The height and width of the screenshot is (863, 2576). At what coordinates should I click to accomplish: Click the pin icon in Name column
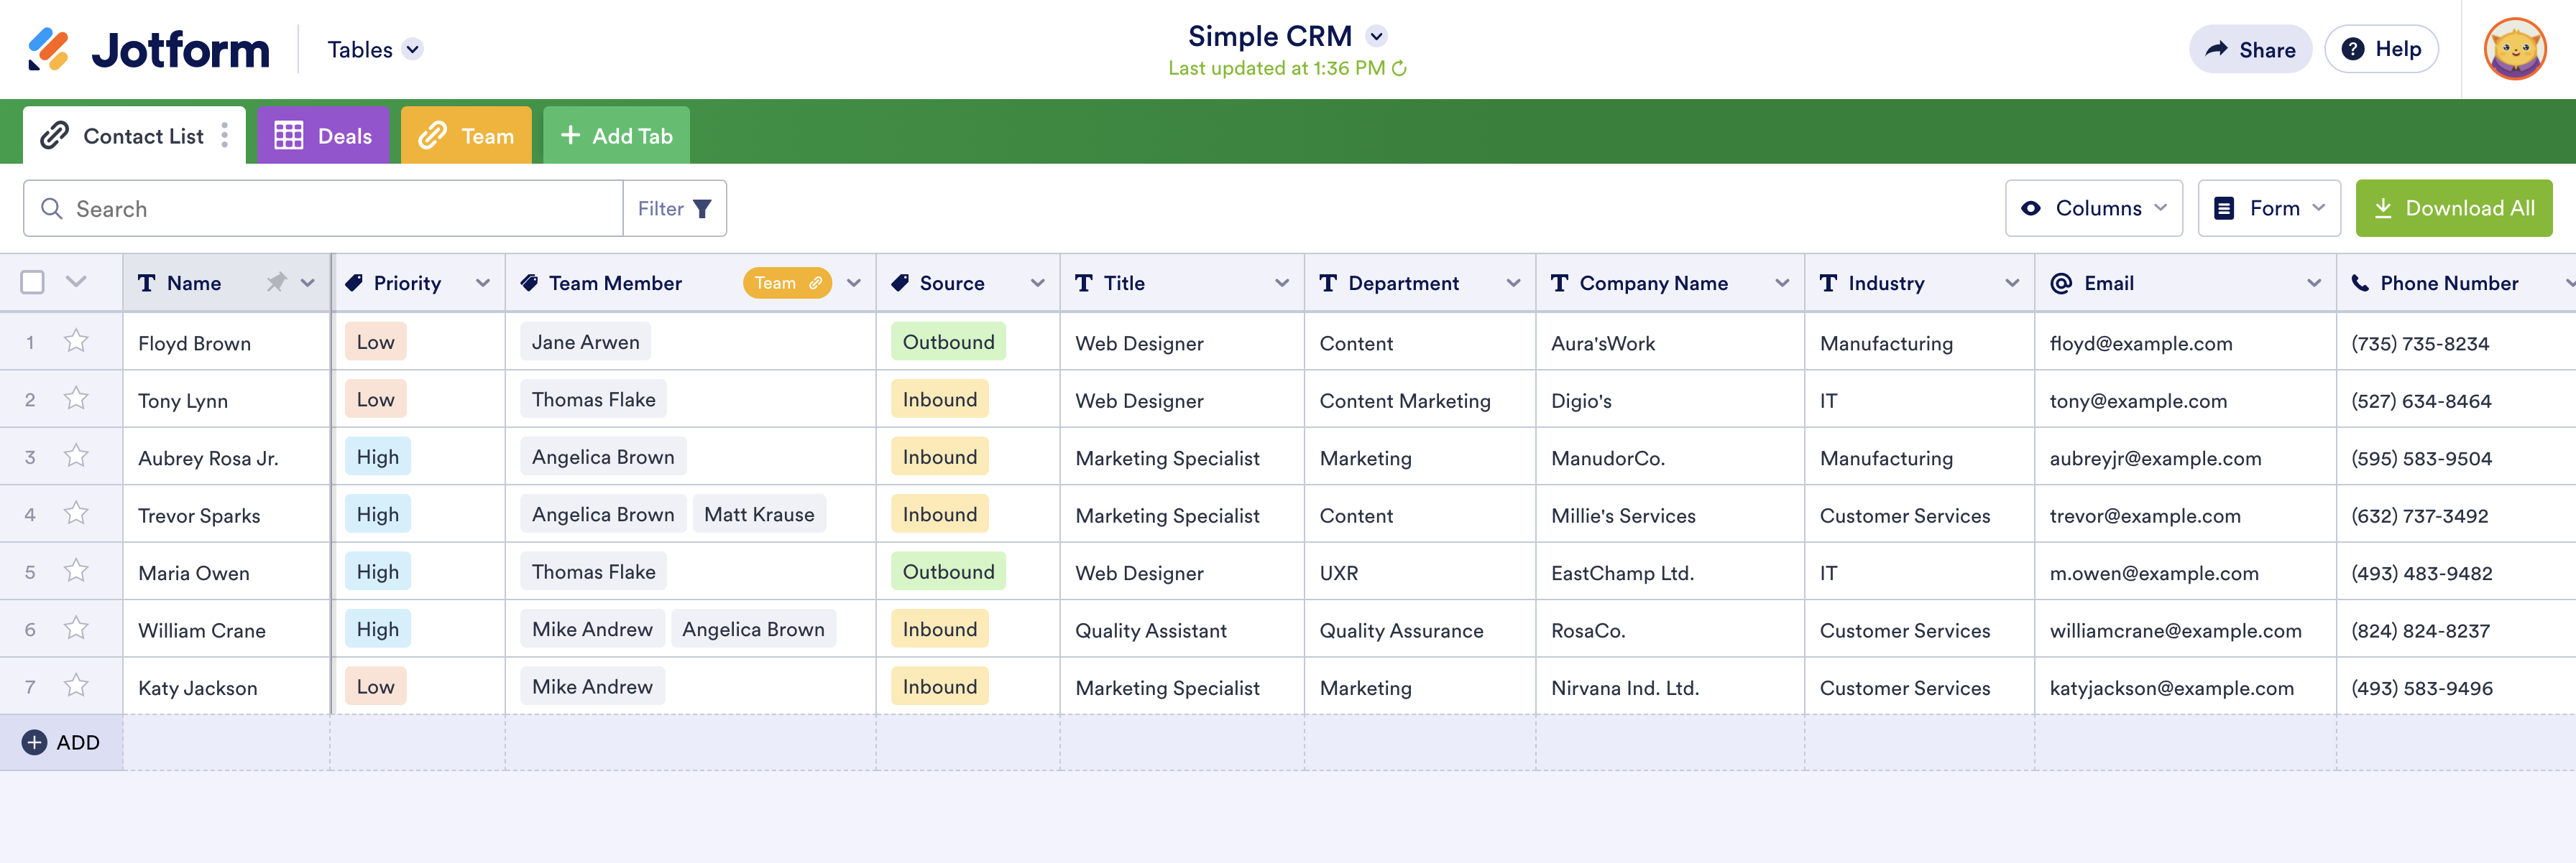pyautogui.click(x=276, y=283)
